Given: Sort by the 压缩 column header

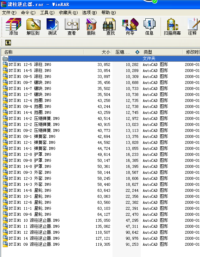Looking at the screenshot, I should click(126, 52).
